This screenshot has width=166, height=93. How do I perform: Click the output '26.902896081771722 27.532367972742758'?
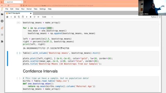46,48
